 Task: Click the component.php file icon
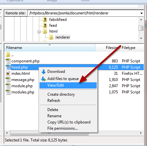click(8, 61)
